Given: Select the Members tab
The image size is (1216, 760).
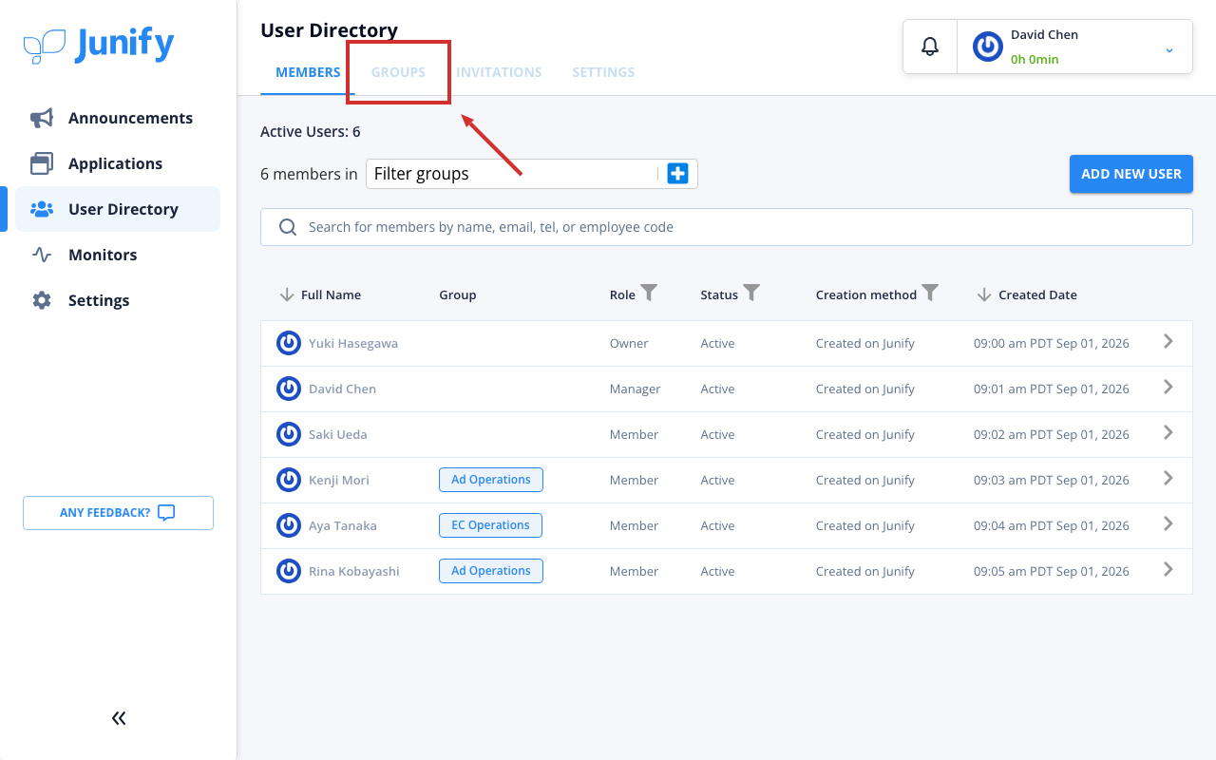Looking at the screenshot, I should pyautogui.click(x=308, y=72).
